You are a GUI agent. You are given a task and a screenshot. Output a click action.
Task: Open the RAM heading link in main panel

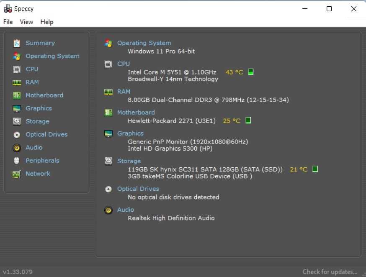(x=124, y=92)
